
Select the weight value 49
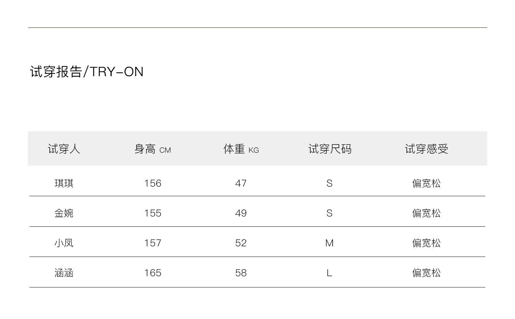(241, 213)
